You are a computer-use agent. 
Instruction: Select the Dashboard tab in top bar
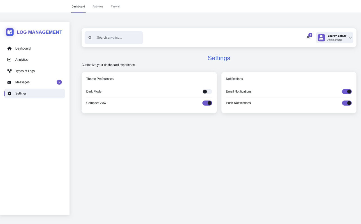(78, 6)
